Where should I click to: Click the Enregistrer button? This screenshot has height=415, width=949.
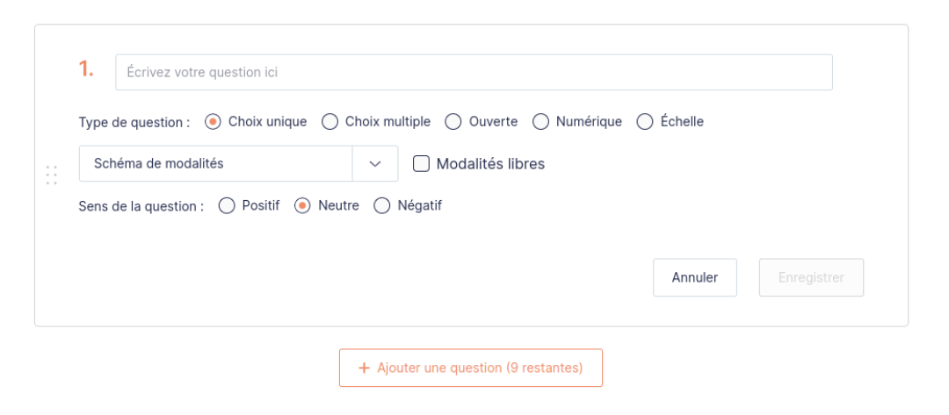[x=811, y=277]
